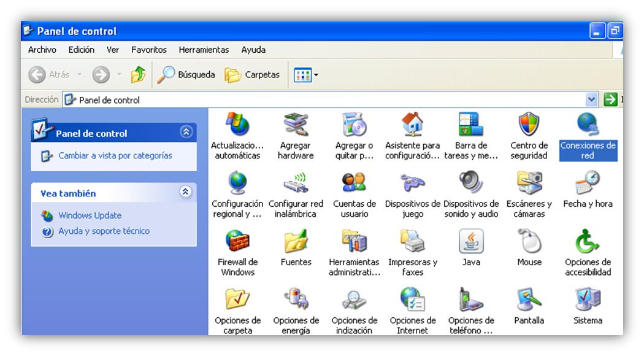Open the Favoritos menu

pyautogui.click(x=148, y=50)
